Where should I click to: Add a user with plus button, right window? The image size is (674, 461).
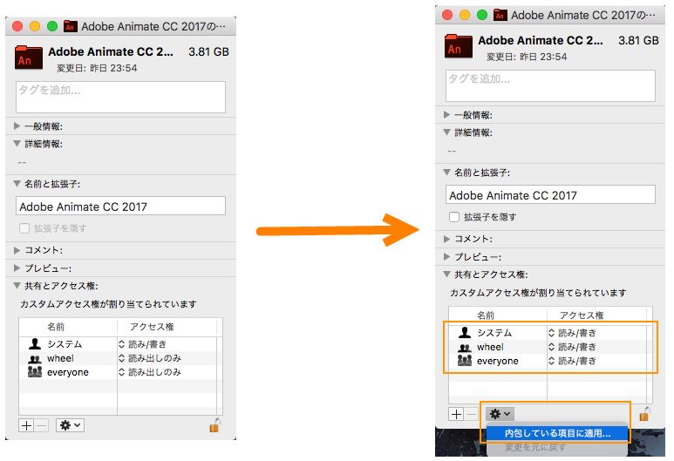456,414
